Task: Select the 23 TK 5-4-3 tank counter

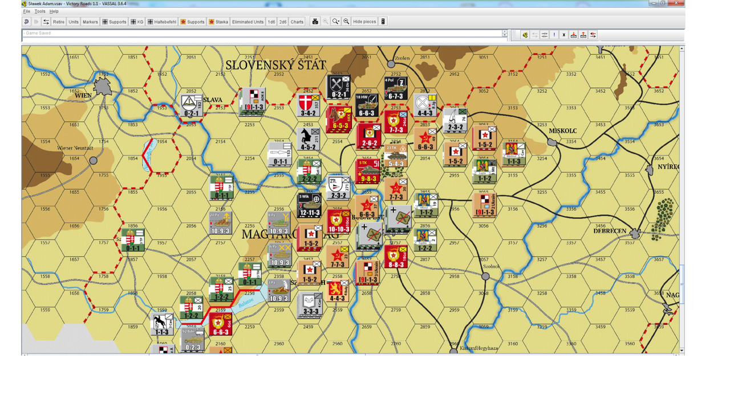Action: (x=395, y=155)
